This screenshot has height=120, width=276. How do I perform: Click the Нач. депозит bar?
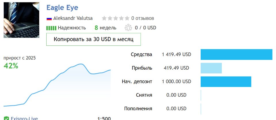(226, 81)
